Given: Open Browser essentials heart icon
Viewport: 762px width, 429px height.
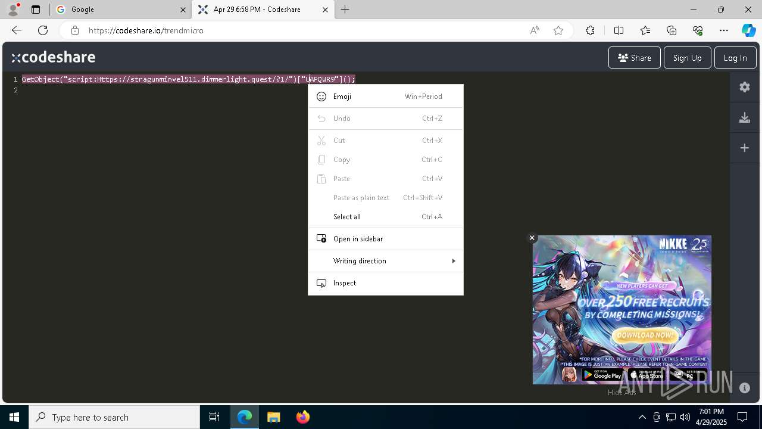Looking at the screenshot, I should (x=698, y=30).
